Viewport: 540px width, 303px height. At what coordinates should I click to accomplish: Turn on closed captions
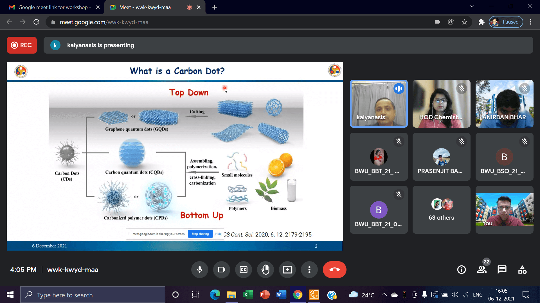pos(244,270)
